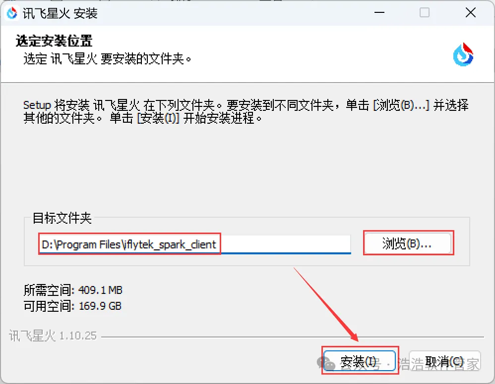Select the 选定安装位置 heading text
Viewport: 495px width, 384px height.
point(54,41)
